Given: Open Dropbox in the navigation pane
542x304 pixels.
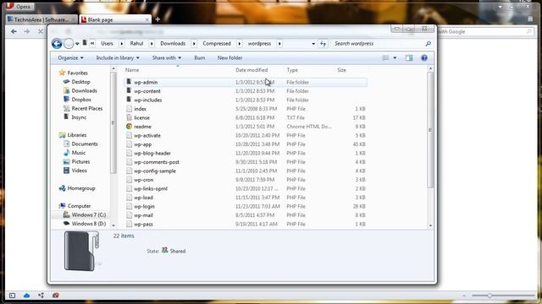Looking at the screenshot, I should 81,100.
